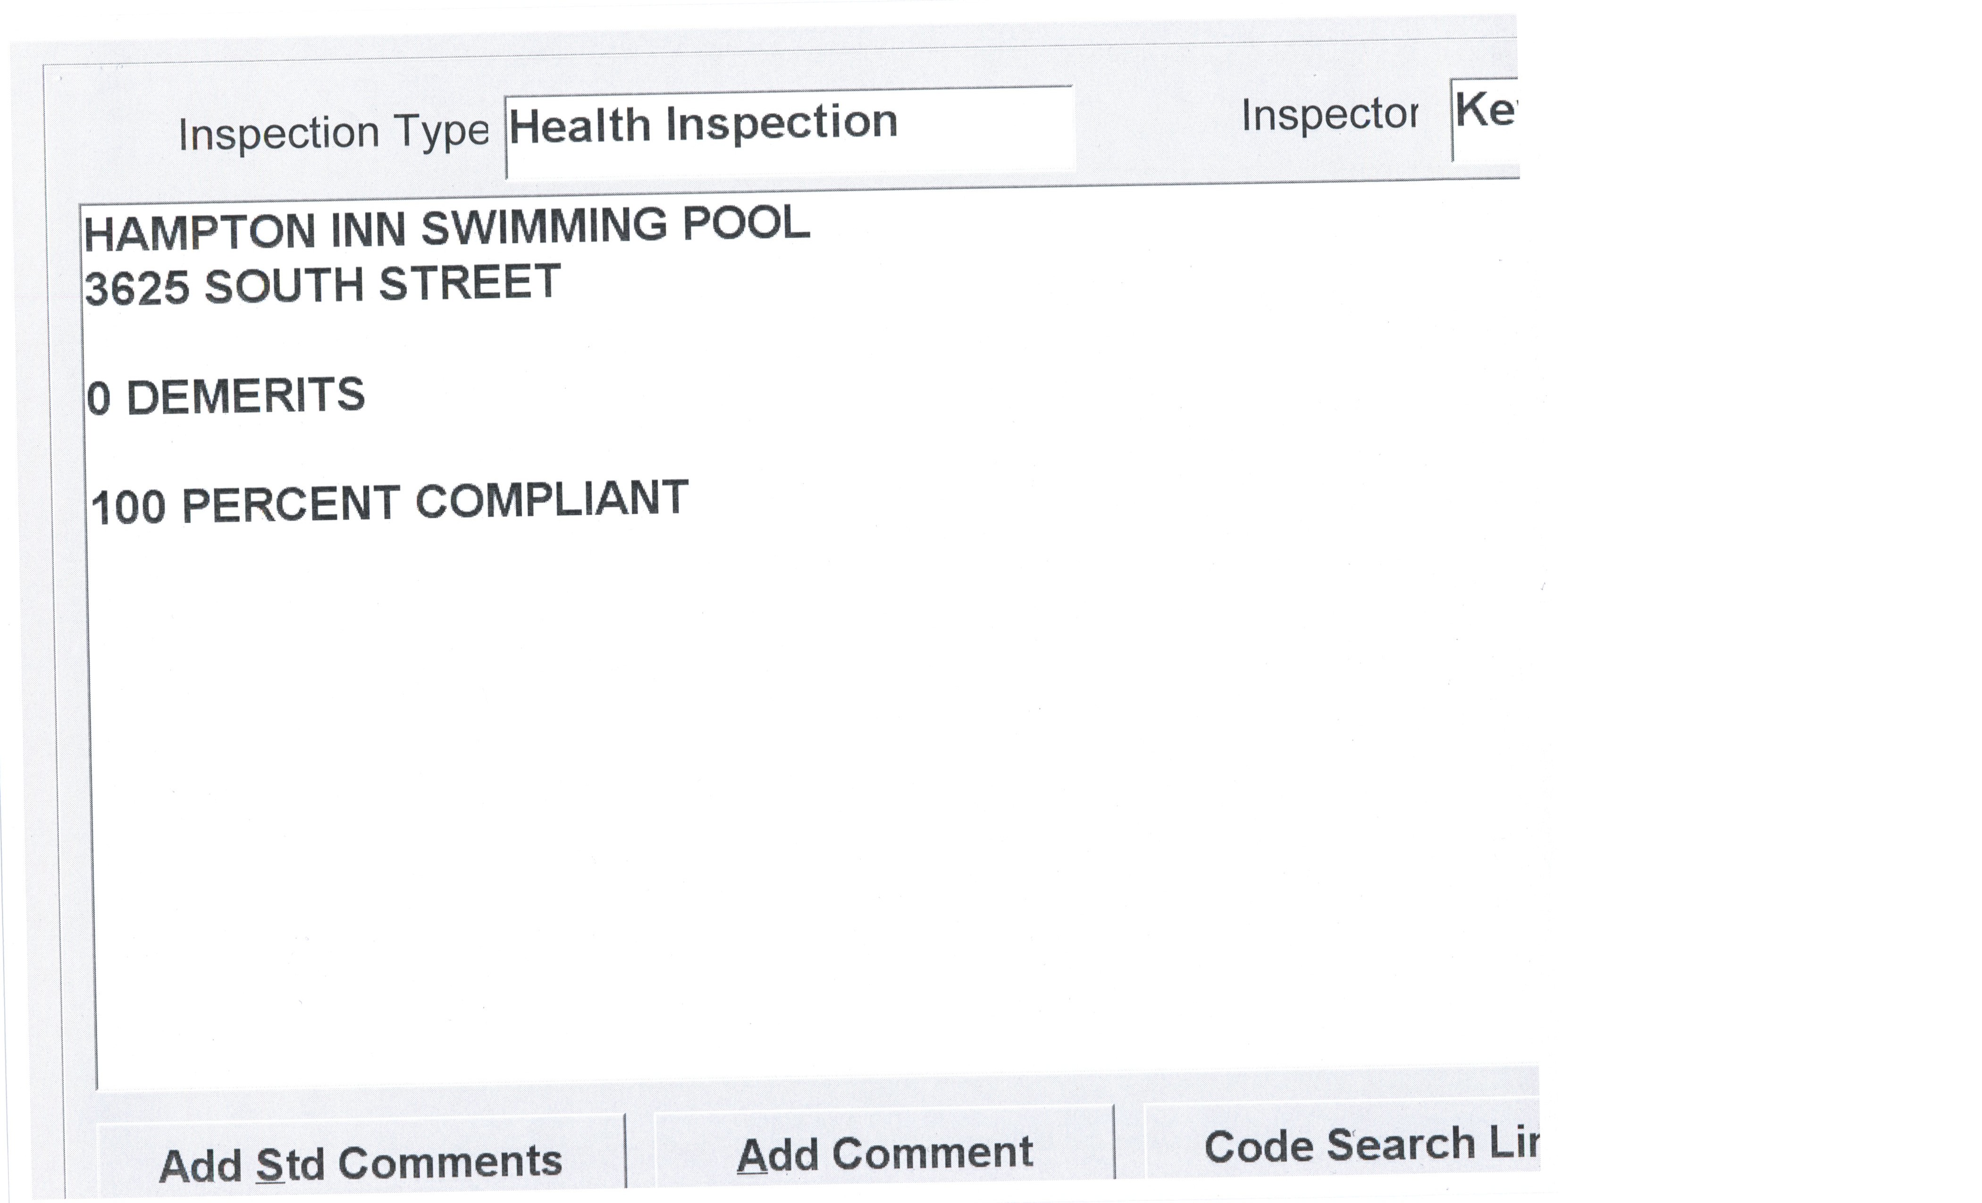Click the word STREET in address line

469,282
